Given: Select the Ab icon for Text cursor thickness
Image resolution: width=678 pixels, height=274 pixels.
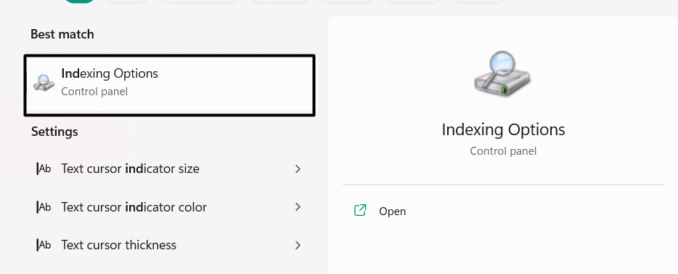Looking at the screenshot, I should (x=44, y=245).
